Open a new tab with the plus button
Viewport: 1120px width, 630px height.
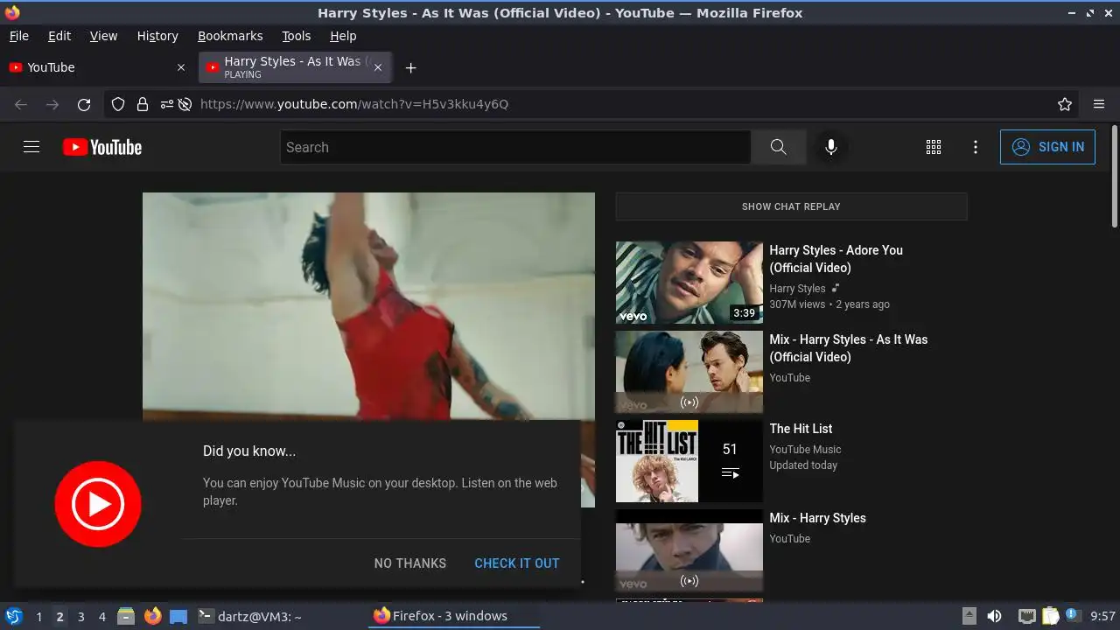[x=410, y=67]
